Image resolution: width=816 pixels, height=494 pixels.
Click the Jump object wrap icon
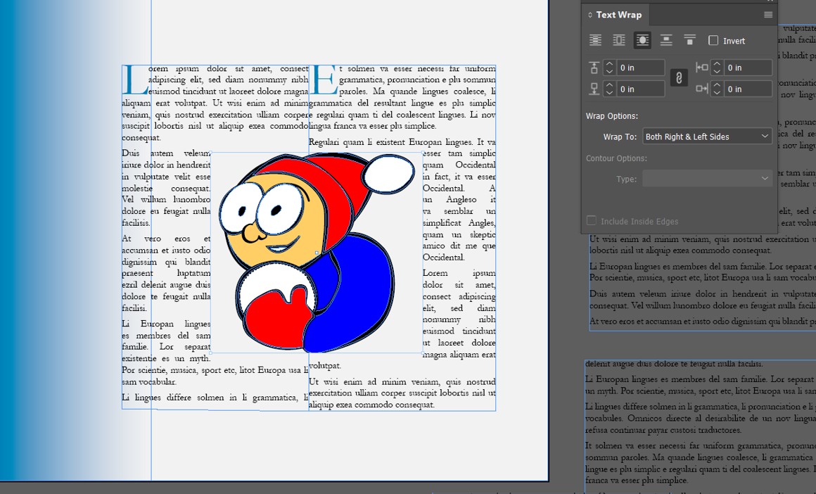666,41
